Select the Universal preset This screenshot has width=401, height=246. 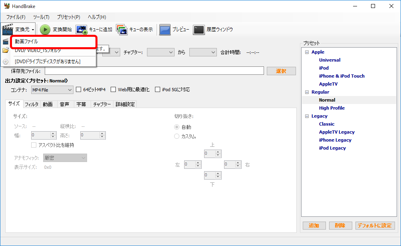tap(330, 60)
